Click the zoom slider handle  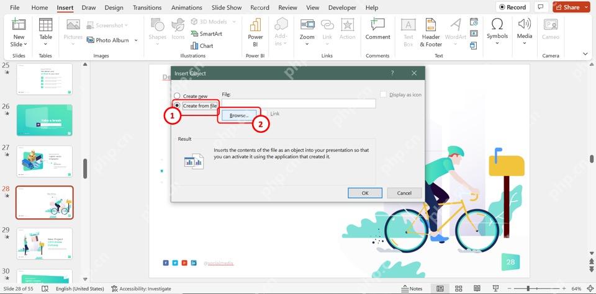pyautogui.click(x=528, y=288)
